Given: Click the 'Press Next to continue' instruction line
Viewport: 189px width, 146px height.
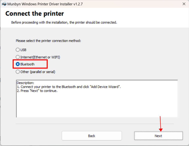Looking at the screenshot, I should 37,91.
